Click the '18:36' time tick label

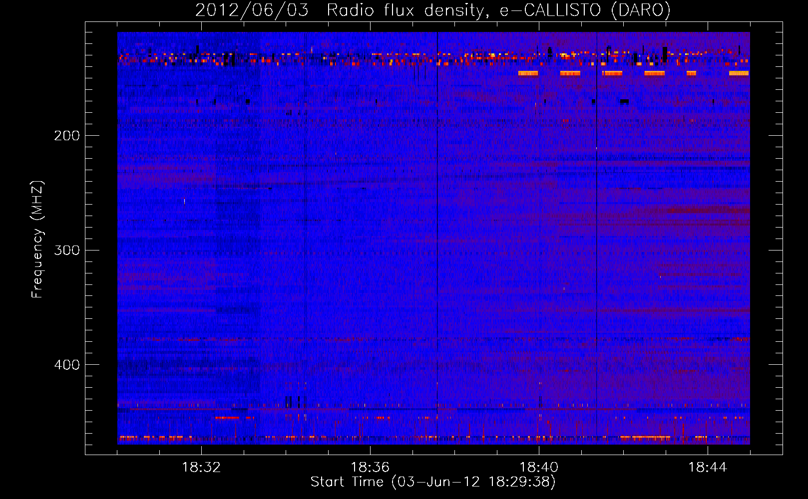coord(370,468)
